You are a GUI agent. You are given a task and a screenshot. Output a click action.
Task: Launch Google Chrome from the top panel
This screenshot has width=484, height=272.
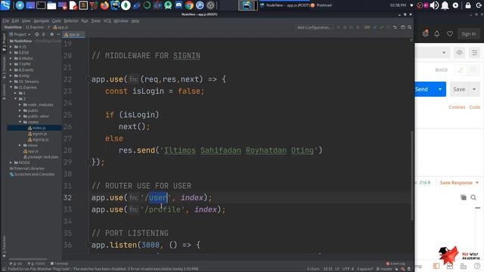click(x=189, y=5)
